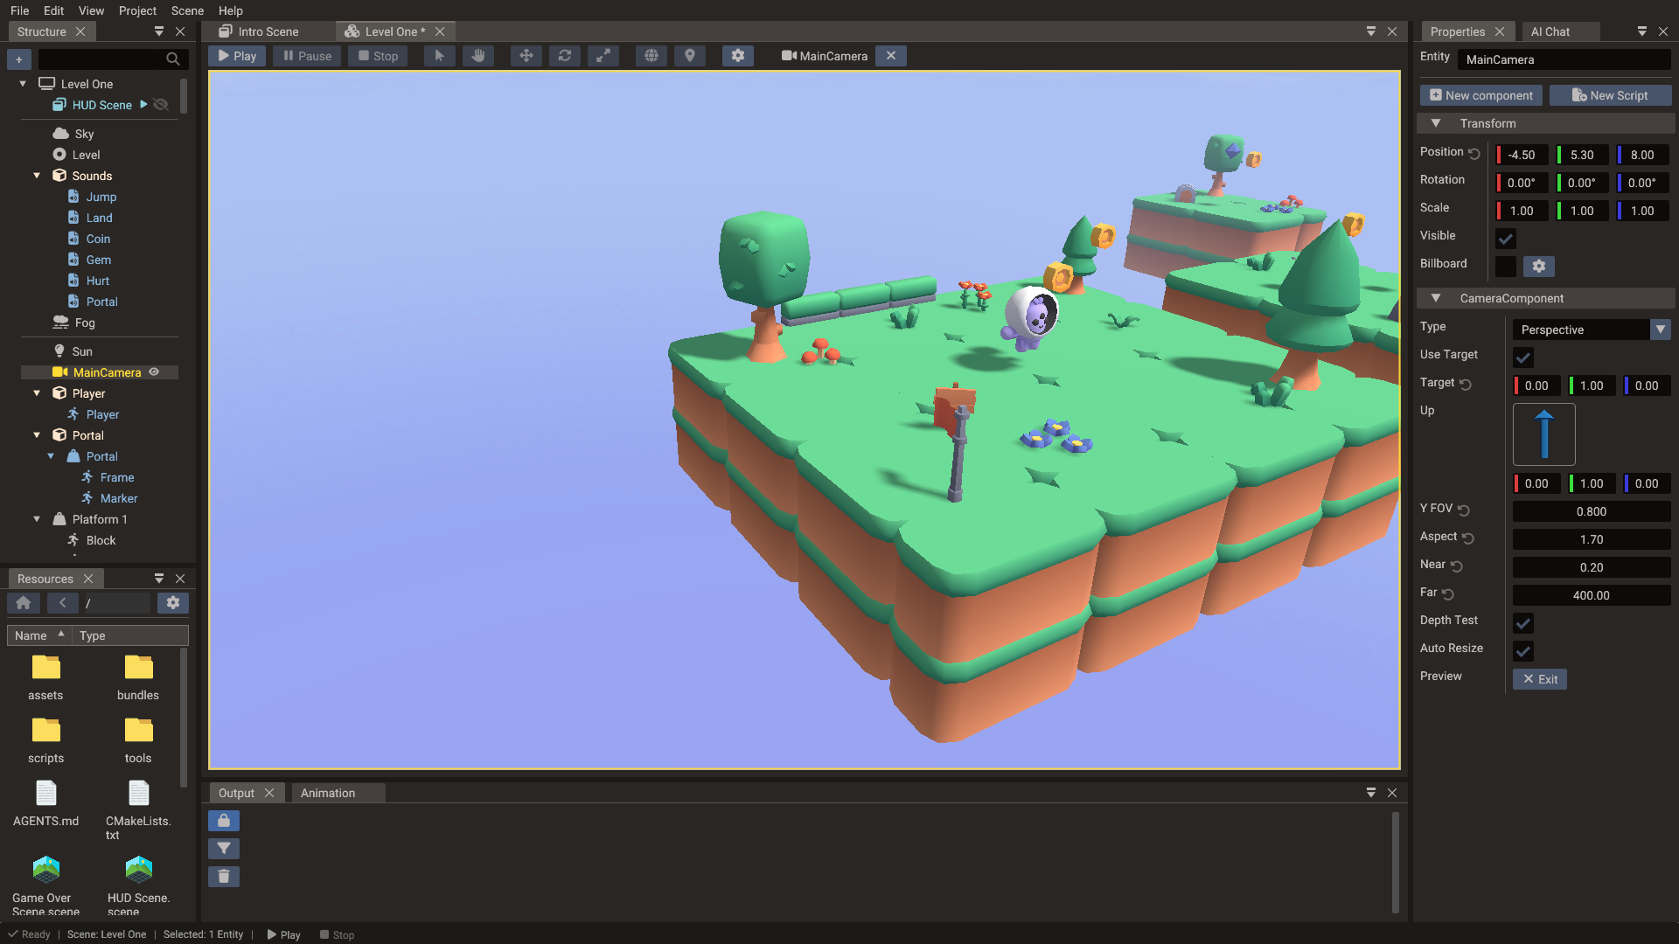Screen dimensions: 1679x944
Task: Switch to the Intro Scene tab
Action: tap(268, 31)
